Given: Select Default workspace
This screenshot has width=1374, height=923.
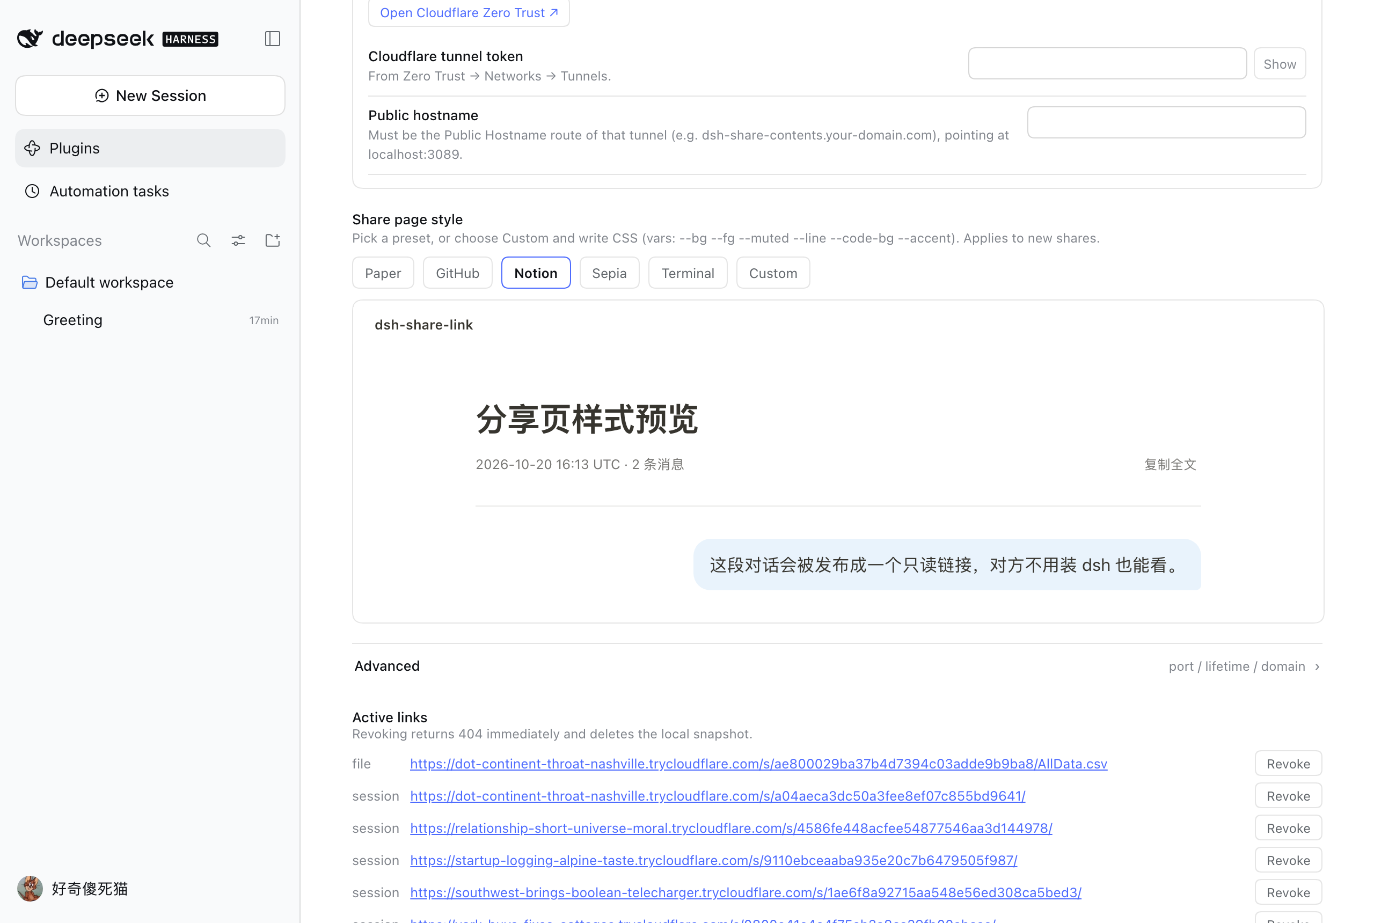Looking at the screenshot, I should 150,283.
